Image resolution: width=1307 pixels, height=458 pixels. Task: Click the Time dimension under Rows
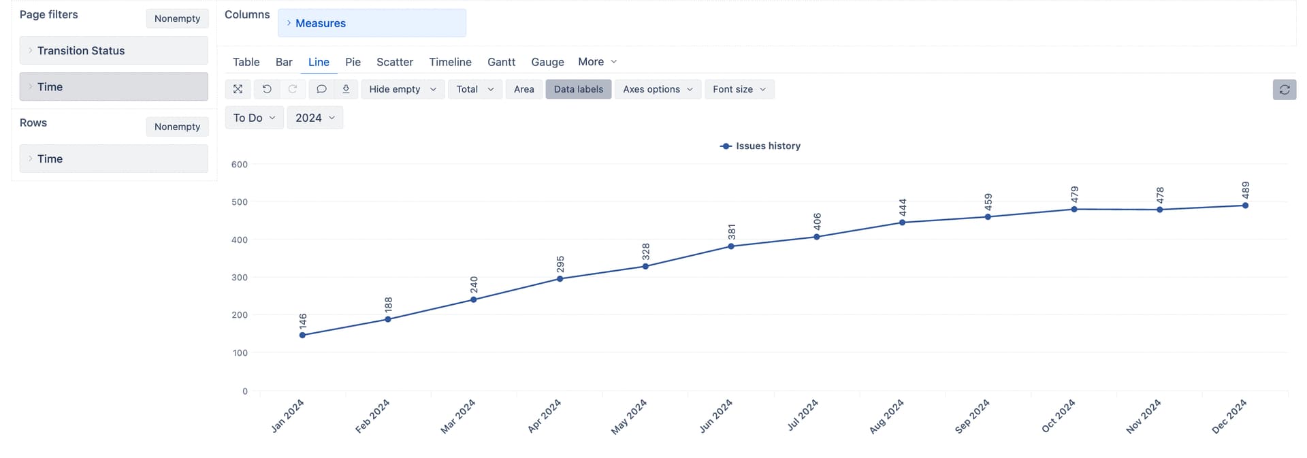(x=114, y=159)
